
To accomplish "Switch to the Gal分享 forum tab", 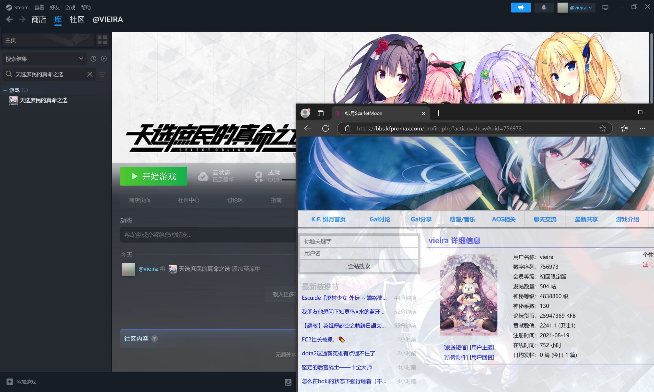I will pos(421,219).
